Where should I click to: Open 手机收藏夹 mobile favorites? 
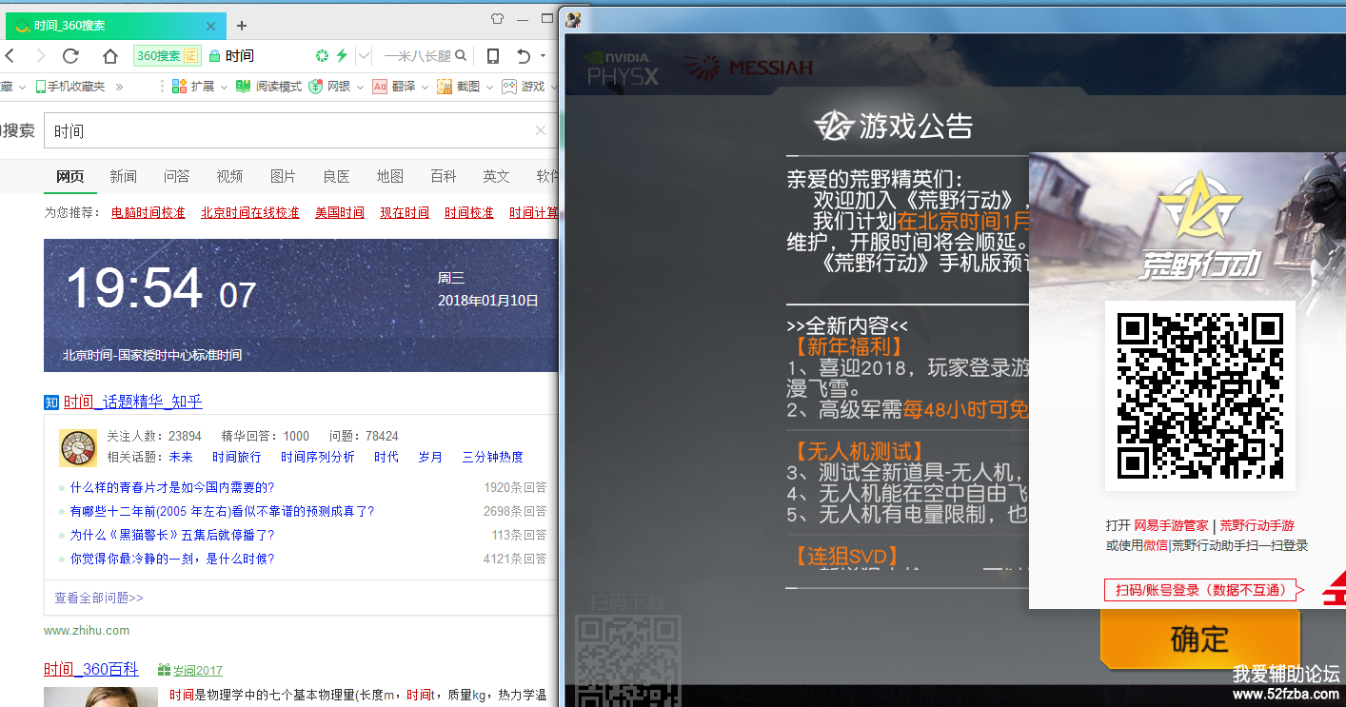69,87
